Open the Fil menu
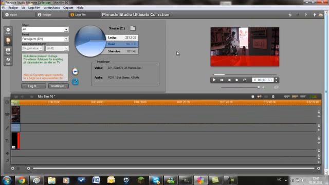Screen dimensions: 329x185 4,8
